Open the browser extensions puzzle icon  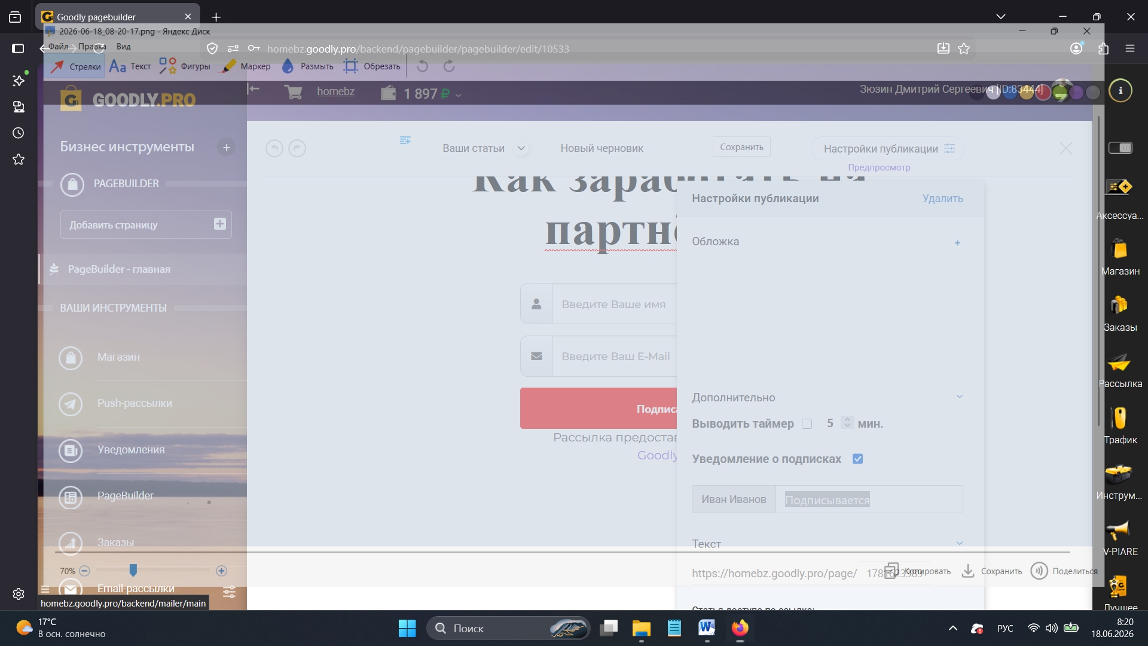pyautogui.click(x=1103, y=48)
